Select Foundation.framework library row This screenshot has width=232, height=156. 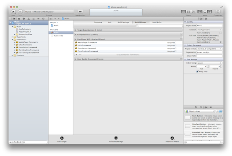point(128,49)
